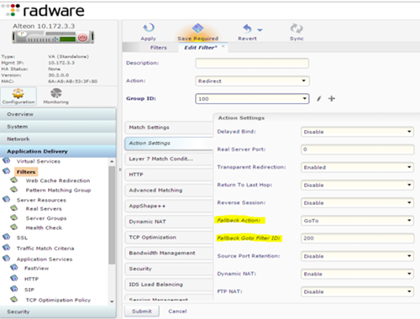Click the Submit button
420x319 pixels.
pos(142,311)
